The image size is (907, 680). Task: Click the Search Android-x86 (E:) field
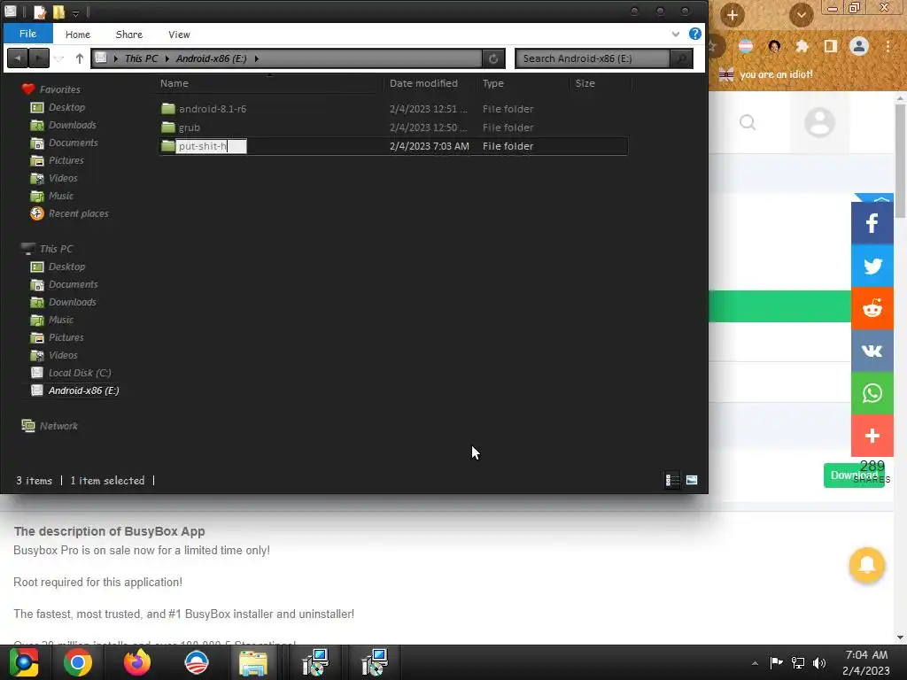pos(593,58)
